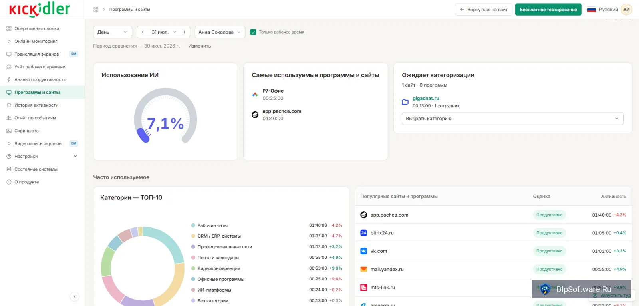
Task: Click the mts-link.ru site icon
Action: click(x=363, y=288)
